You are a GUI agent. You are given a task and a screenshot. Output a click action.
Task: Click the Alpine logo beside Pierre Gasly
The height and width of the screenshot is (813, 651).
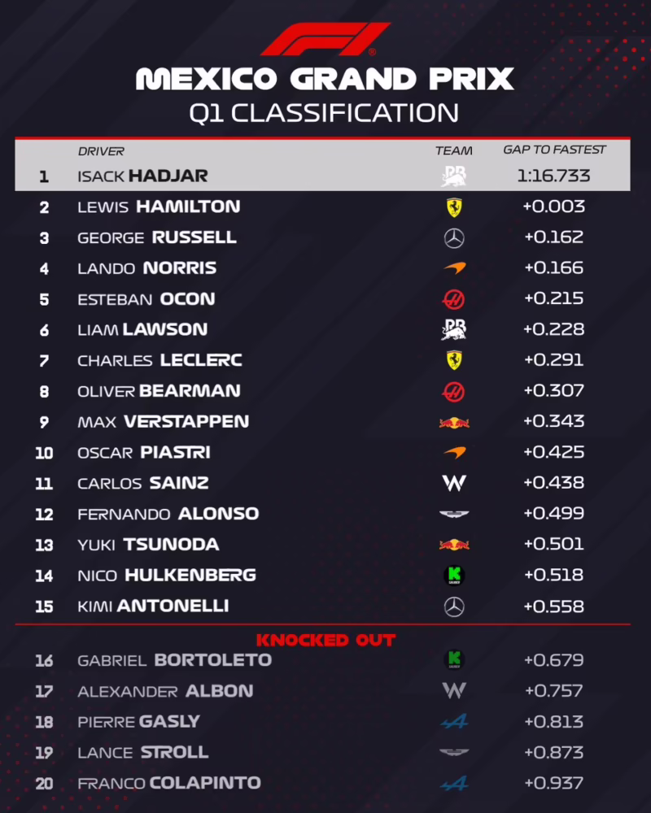(453, 722)
